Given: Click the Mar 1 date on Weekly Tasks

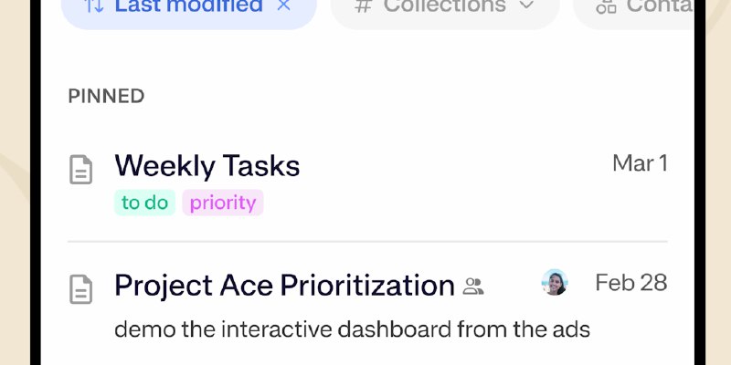Looking at the screenshot, I should tap(640, 163).
